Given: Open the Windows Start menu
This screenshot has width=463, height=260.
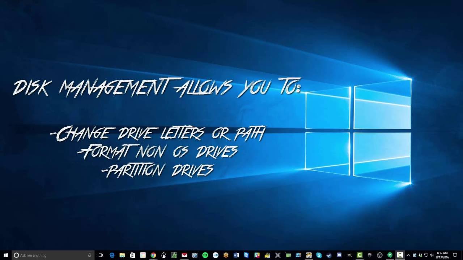Looking at the screenshot, I should pyautogui.click(x=6, y=255).
